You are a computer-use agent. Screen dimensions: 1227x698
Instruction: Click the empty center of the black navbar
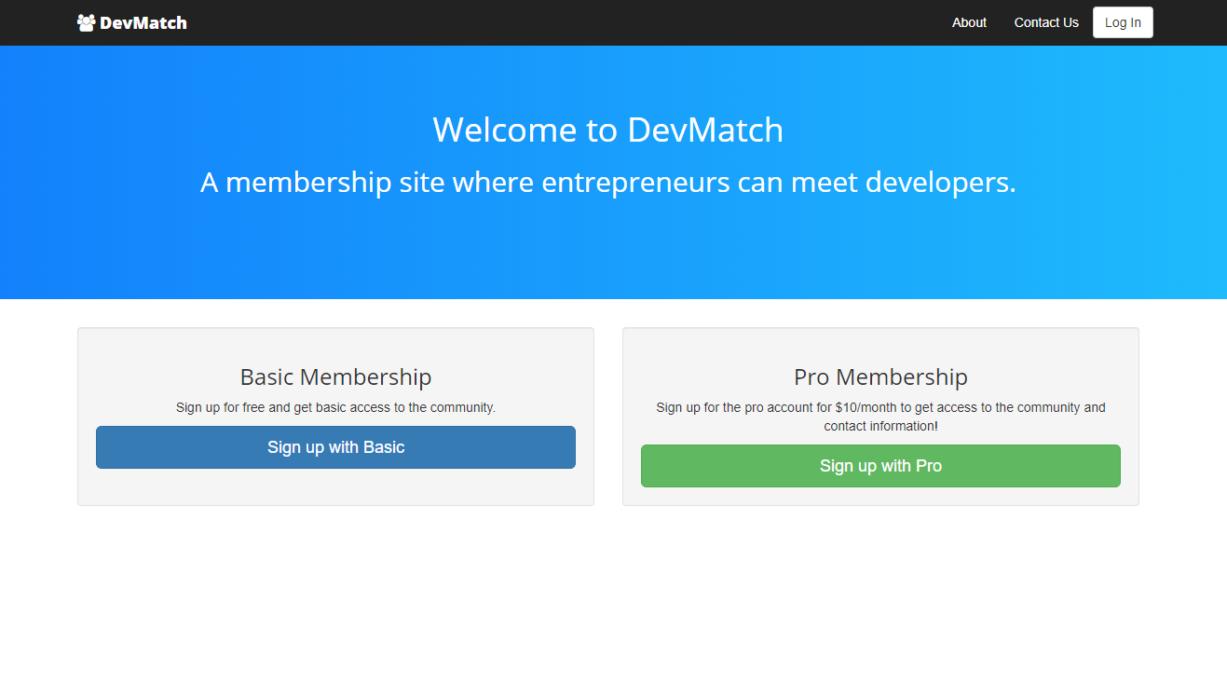pyautogui.click(x=559, y=22)
